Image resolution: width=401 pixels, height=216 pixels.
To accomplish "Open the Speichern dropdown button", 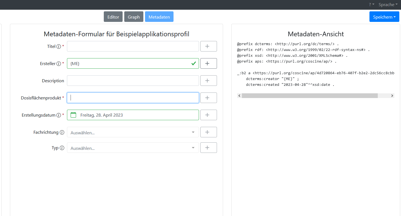I will click(x=384, y=17).
